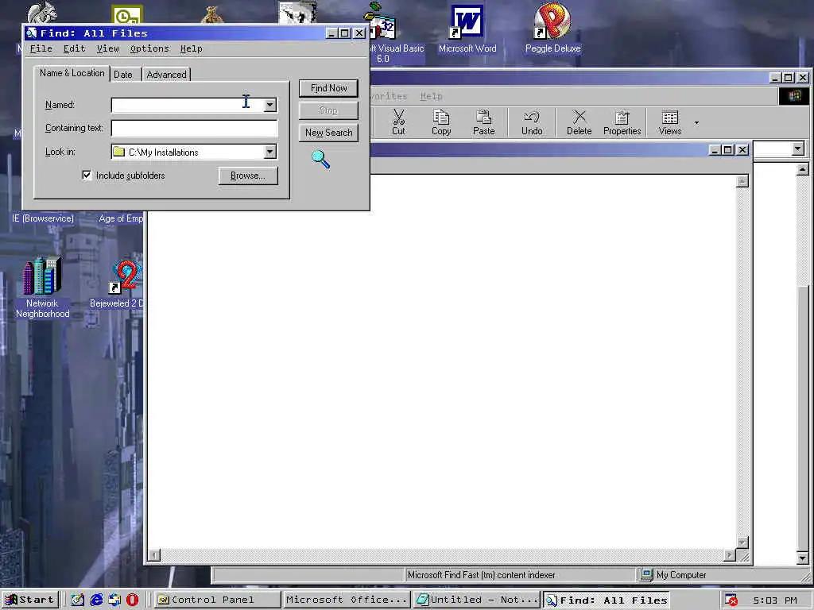The image size is (814, 610).
Task: Open Help menu in background Explorer window
Action: (431, 96)
